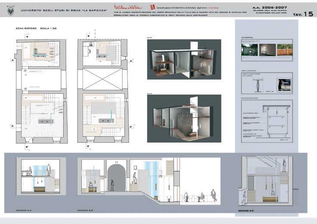Click section marker B above the left plan
This screenshot has width=317, height=224.
coord(27,37)
